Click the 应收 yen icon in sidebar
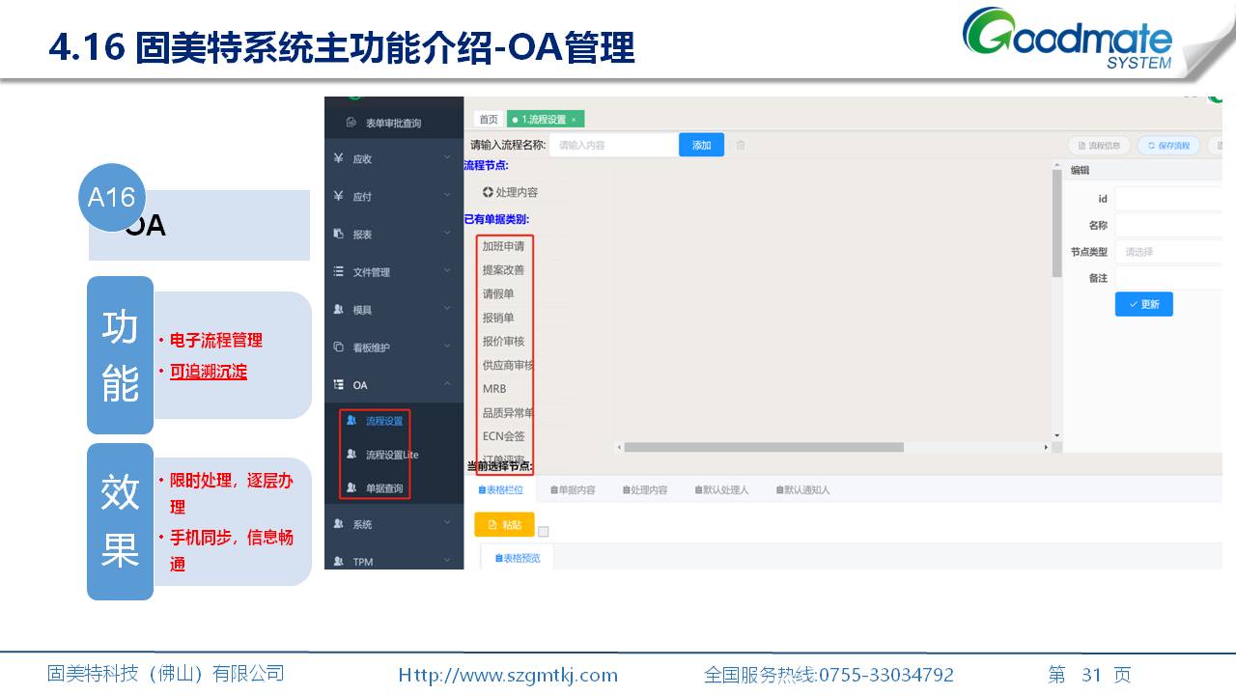Image resolution: width=1236 pixels, height=695 pixels. click(338, 158)
